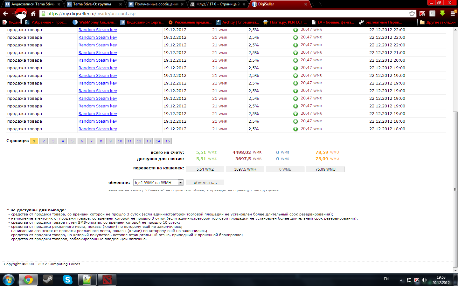This screenshot has width=458, height=286.
Task: Click the total 4498,02 WMR balance
Action: (247, 153)
